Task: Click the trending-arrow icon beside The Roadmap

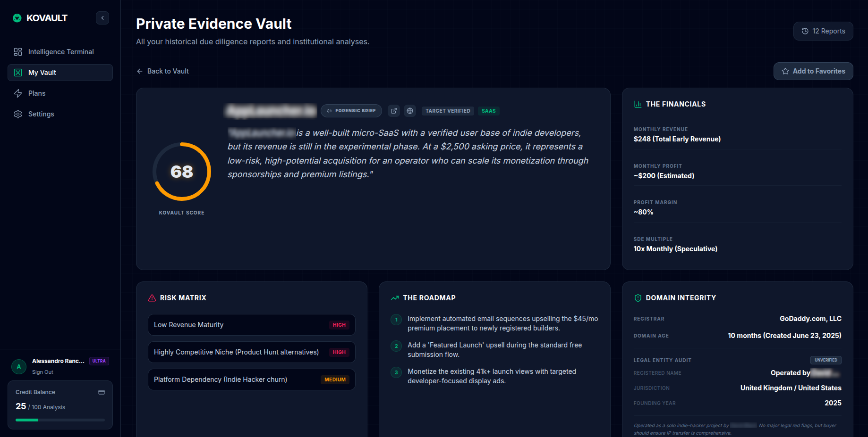Action: pos(395,297)
